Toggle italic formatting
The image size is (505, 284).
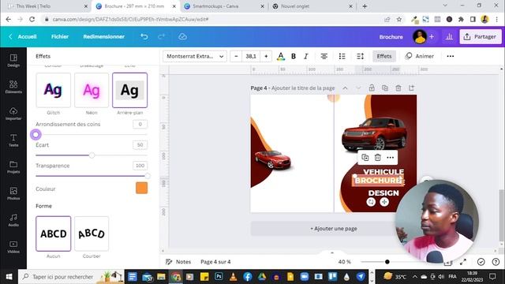tap(306, 56)
